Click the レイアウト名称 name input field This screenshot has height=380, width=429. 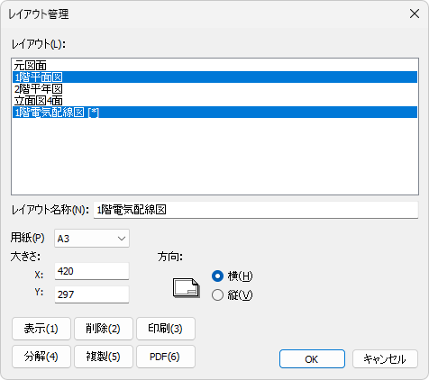[x=256, y=210]
